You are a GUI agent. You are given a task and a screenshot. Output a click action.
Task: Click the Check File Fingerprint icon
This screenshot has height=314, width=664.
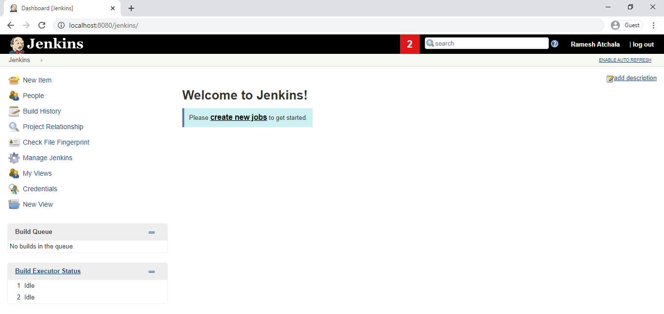(14, 142)
